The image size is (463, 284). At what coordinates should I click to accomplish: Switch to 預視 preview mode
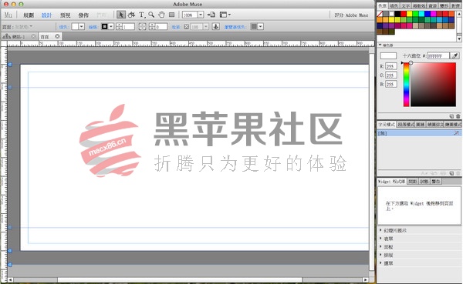click(66, 15)
